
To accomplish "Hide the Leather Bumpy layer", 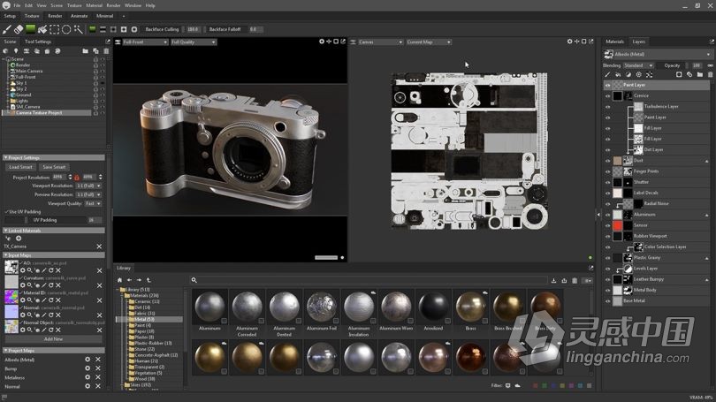I will 608,279.
